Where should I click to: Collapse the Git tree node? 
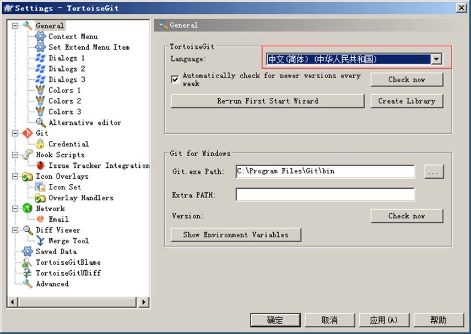pos(15,133)
